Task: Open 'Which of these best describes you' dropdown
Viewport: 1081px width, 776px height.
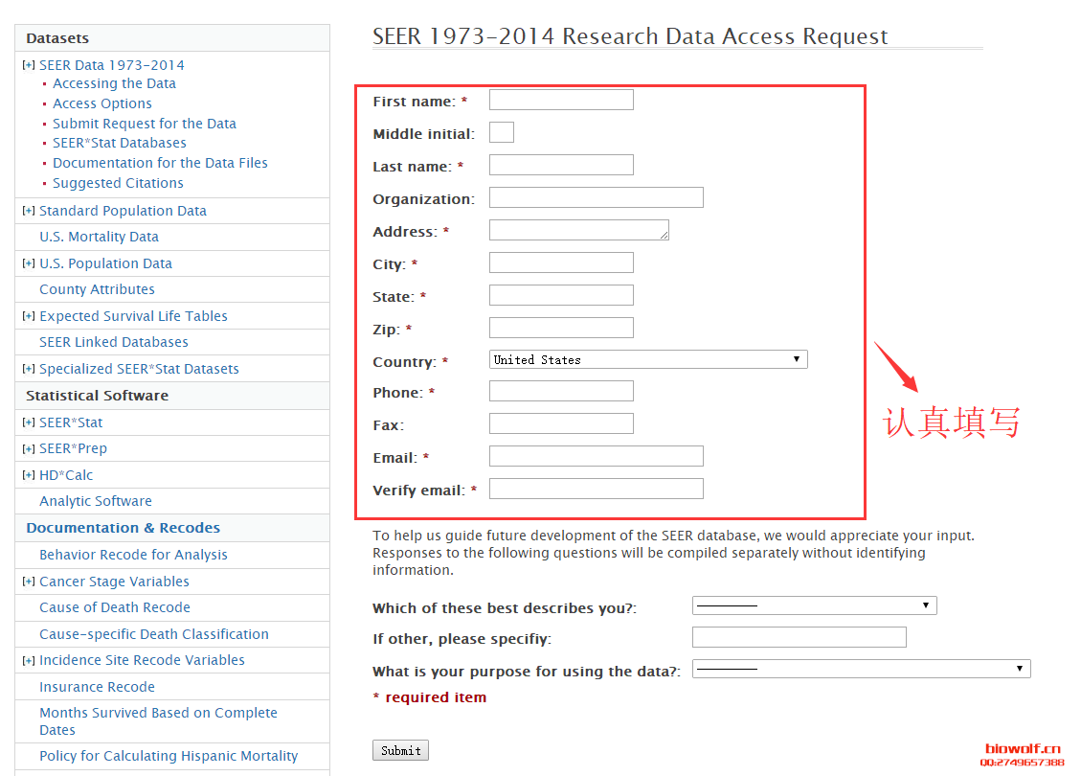Action: (814, 605)
